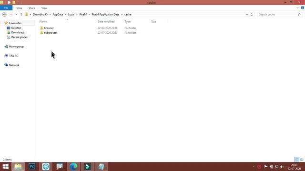The image size is (305, 171).
Task: Expand previous locations in address bar
Action: pos(247,15)
